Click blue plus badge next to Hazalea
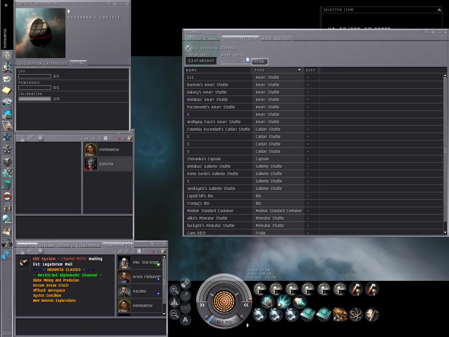 pos(158,293)
